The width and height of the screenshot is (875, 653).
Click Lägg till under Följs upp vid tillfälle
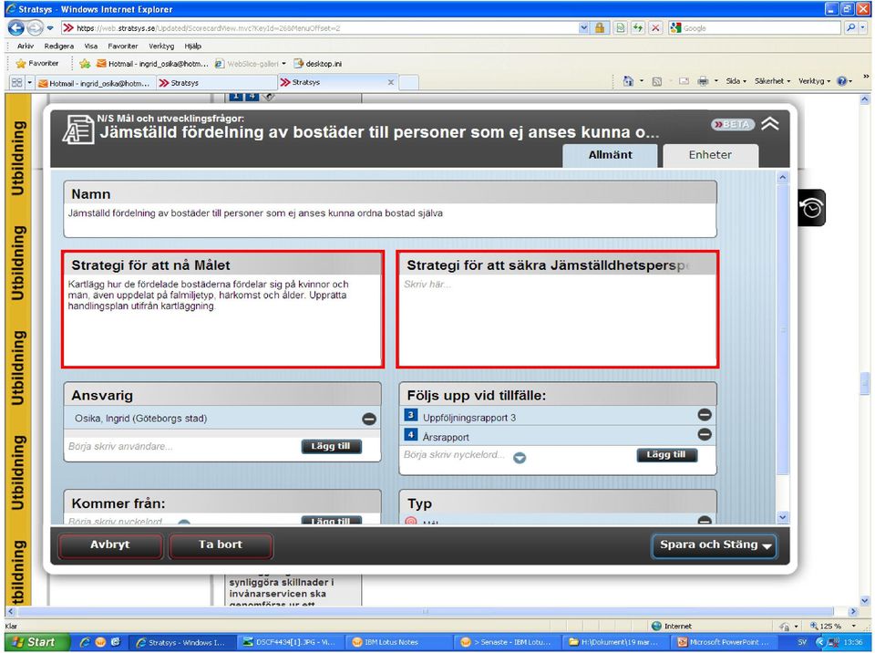[667, 455]
